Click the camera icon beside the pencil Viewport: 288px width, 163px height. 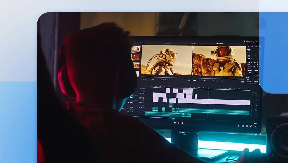[x=243, y=126]
